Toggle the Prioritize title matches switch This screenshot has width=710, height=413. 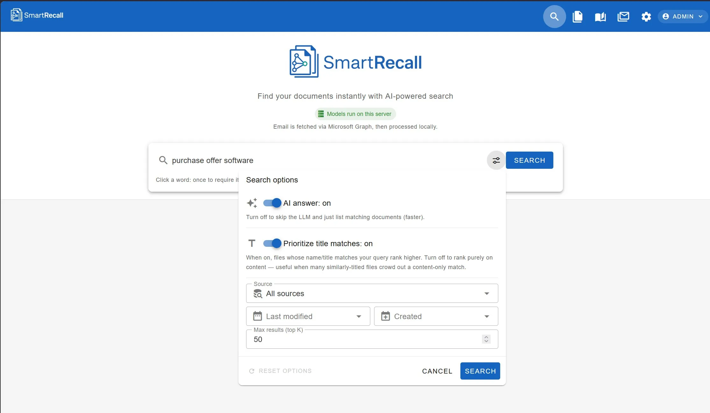pos(273,243)
